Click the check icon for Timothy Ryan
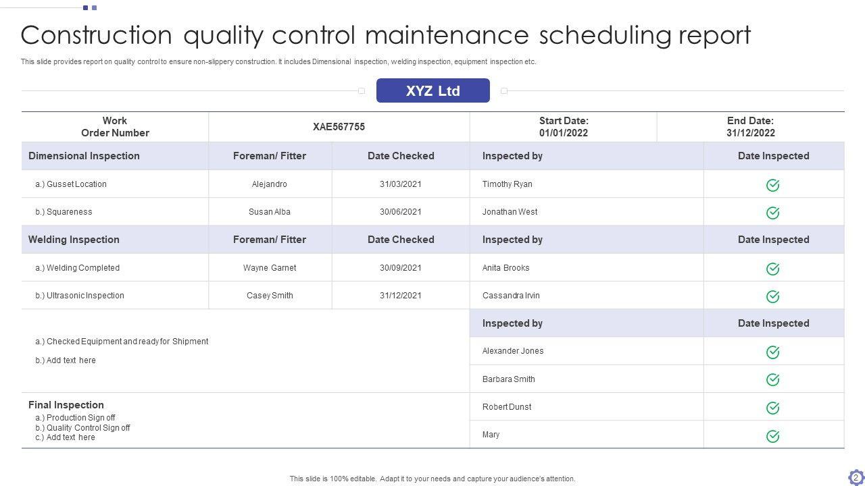The height and width of the screenshot is (486, 865). coord(772,185)
